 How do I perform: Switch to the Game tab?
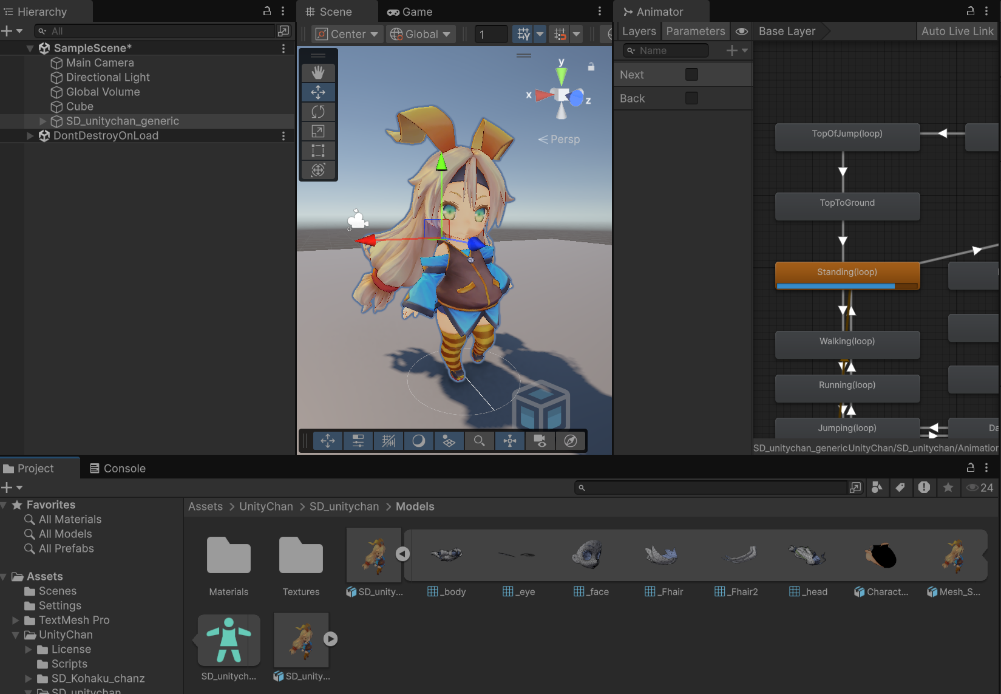pyautogui.click(x=410, y=12)
